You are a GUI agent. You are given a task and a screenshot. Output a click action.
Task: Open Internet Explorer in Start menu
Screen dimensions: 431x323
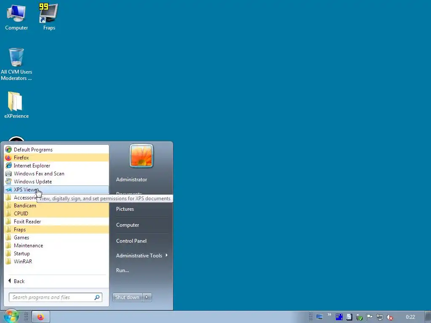(56, 165)
